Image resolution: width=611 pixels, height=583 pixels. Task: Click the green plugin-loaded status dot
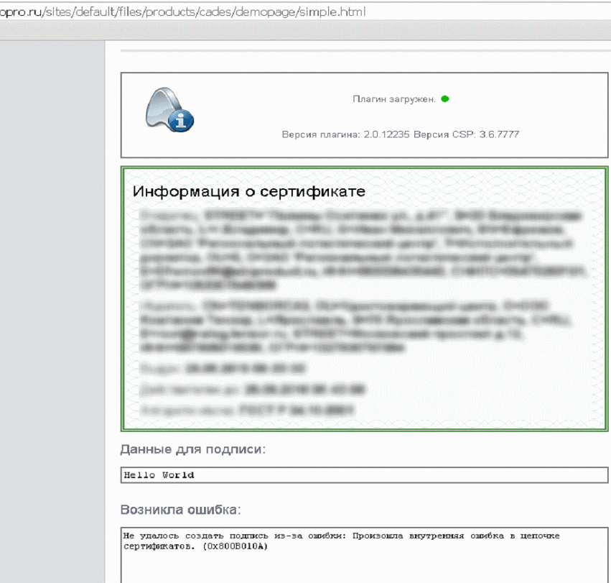click(x=445, y=99)
